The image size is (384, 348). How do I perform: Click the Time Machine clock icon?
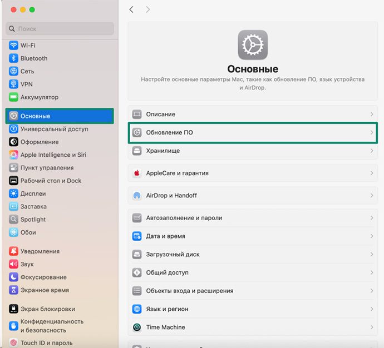click(137, 327)
